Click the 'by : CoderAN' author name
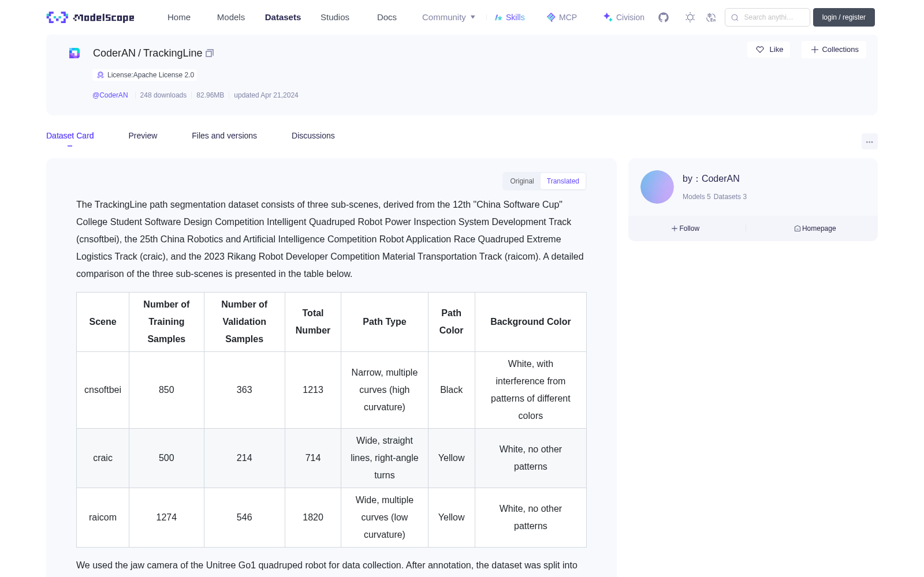 711,179
